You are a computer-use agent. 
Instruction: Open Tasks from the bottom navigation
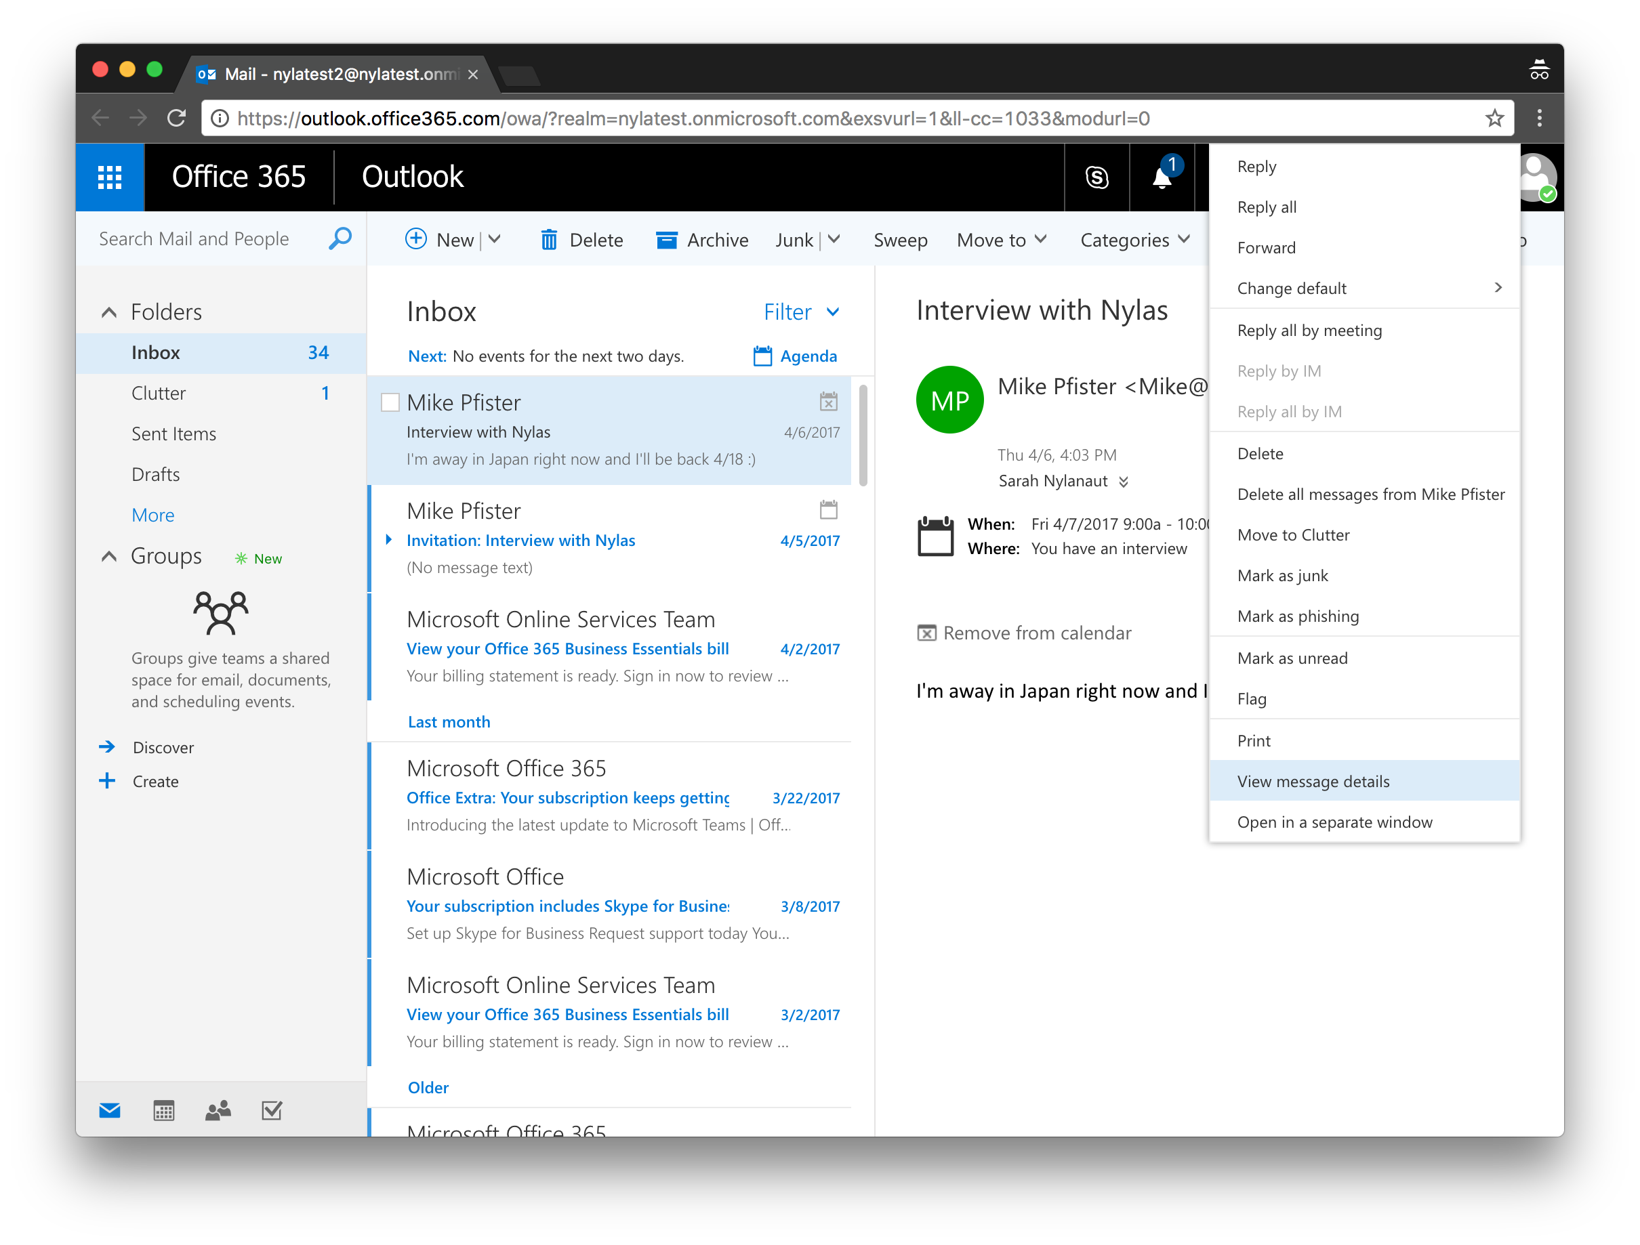tap(271, 1110)
